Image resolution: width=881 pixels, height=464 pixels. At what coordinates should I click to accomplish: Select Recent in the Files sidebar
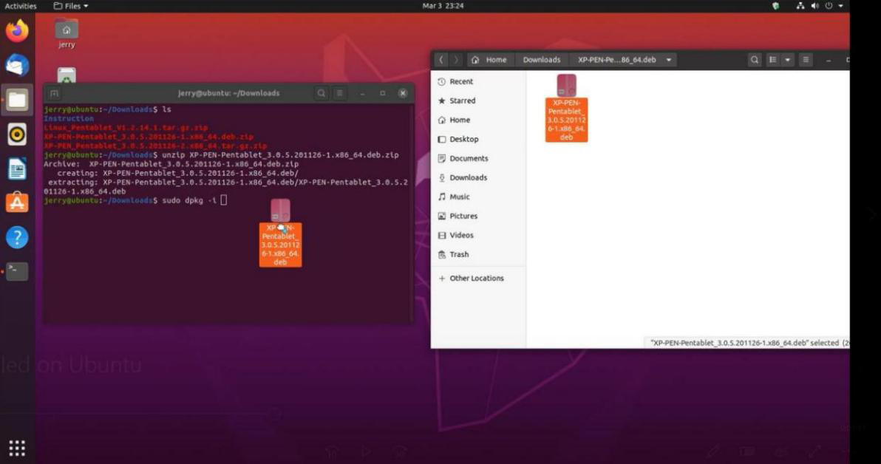(x=479, y=81)
